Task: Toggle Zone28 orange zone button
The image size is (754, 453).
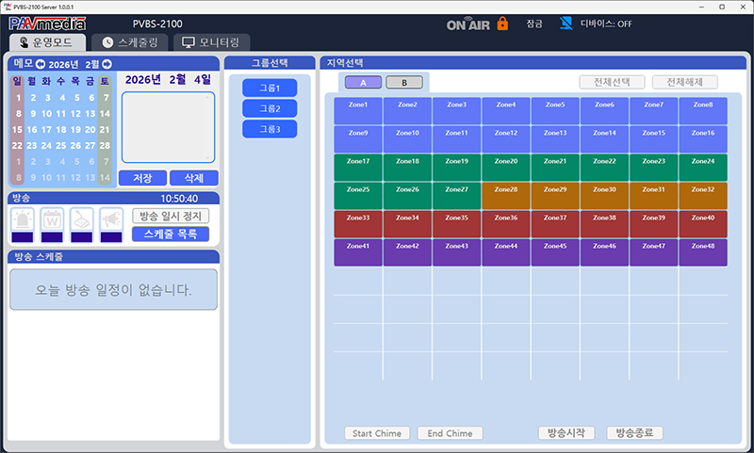Action: click(x=505, y=196)
